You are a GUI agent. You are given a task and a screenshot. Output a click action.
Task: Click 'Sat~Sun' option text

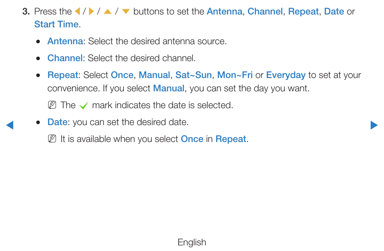click(194, 75)
